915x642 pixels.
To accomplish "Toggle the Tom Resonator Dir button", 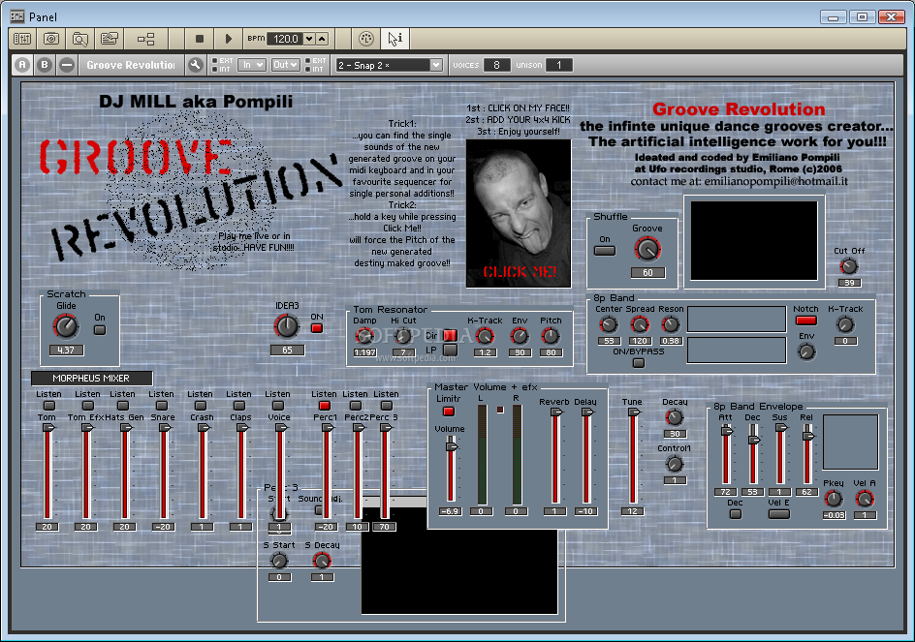I will (450, 335).
